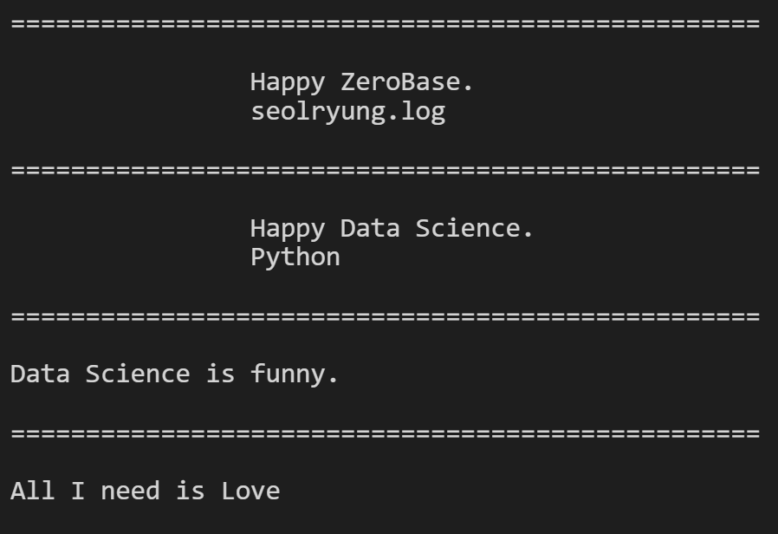Click the word "Love" in the last line
The image size is (778, 534).
point(250,492)
